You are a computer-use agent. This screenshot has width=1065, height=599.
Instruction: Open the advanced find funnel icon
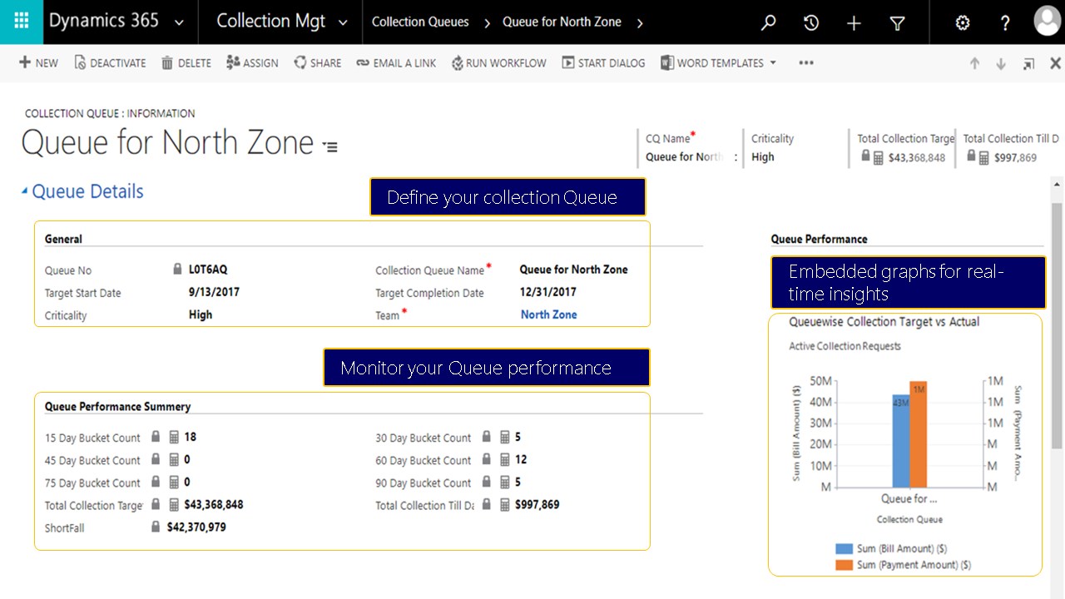(x=897, y=22)
